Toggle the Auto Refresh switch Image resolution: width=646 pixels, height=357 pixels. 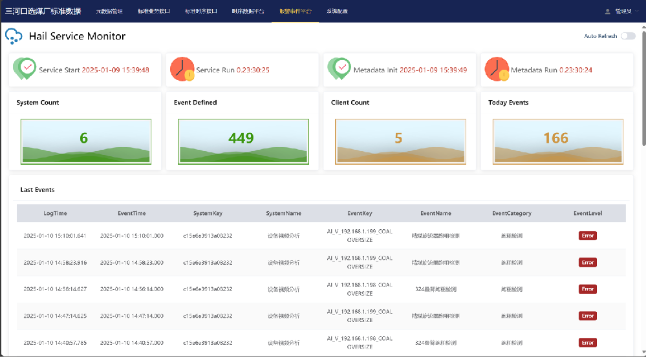(x=627, y=36)
